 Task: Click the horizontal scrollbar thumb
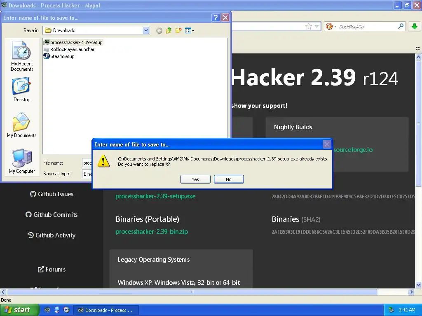(x=192, y=292)
